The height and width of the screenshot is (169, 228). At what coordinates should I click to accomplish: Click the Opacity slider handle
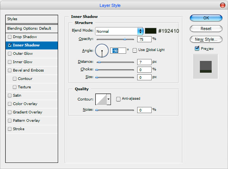pos(125,39)
